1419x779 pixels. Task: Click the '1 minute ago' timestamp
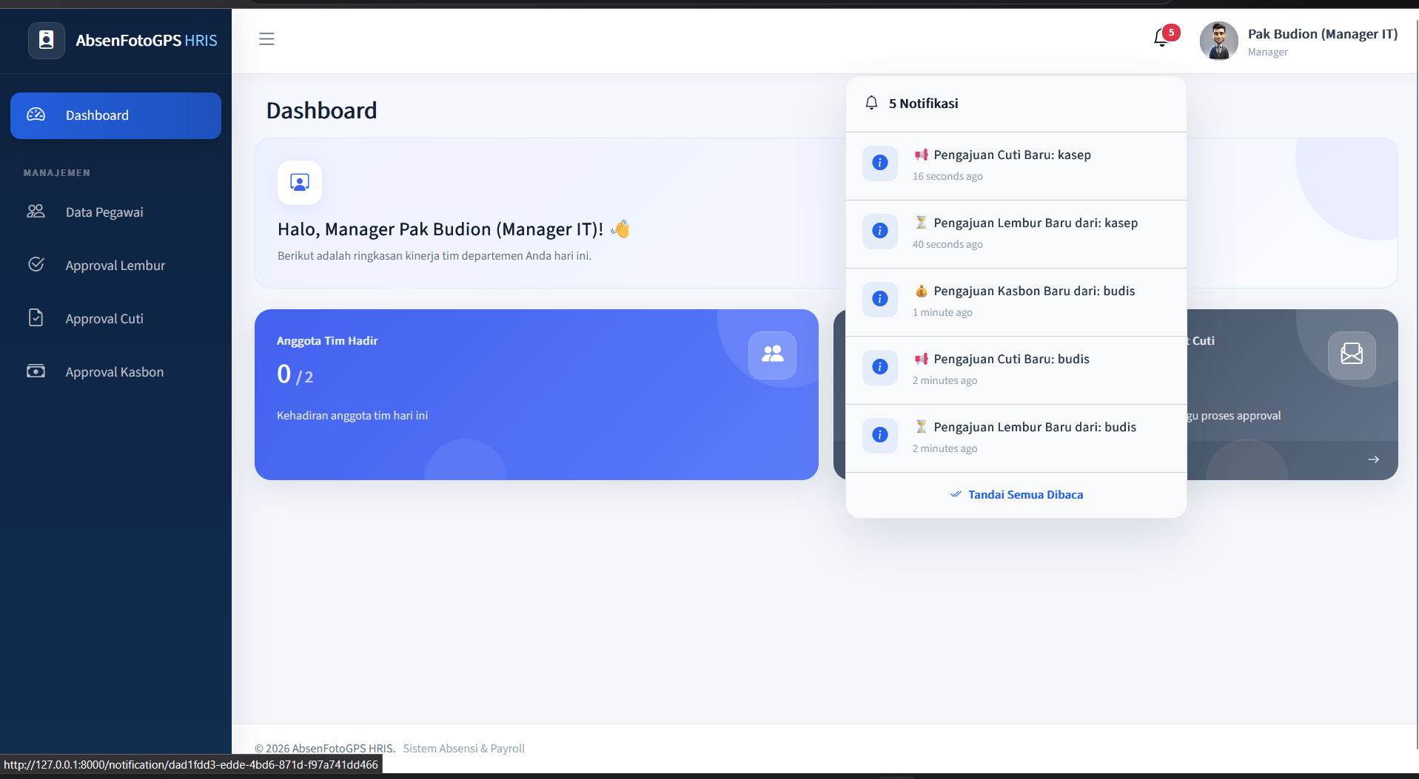click(942, 312)
